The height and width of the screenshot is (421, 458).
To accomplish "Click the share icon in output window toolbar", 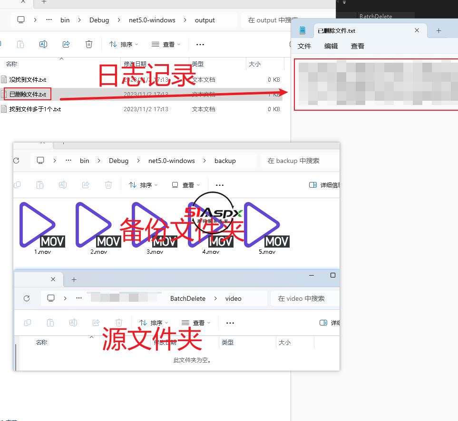I will 66,44.
